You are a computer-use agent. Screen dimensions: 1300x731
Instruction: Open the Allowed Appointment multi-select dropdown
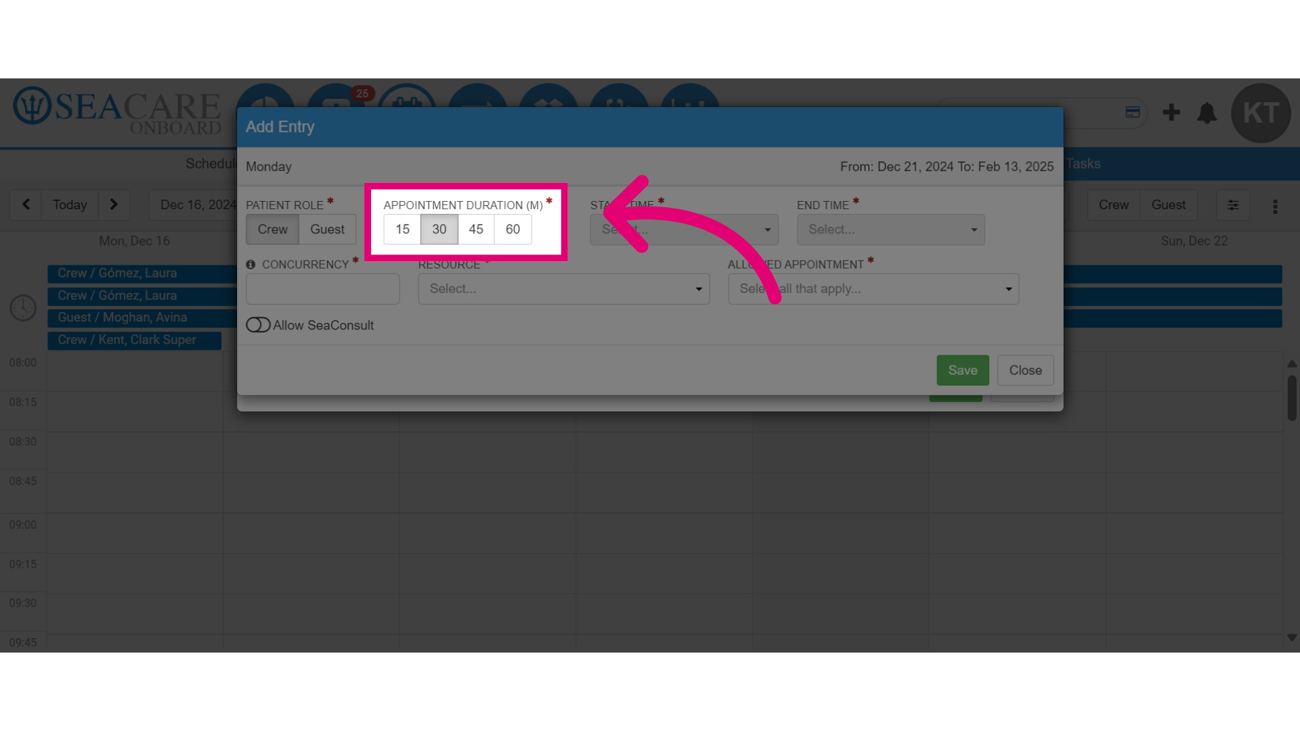coord(873,289)
